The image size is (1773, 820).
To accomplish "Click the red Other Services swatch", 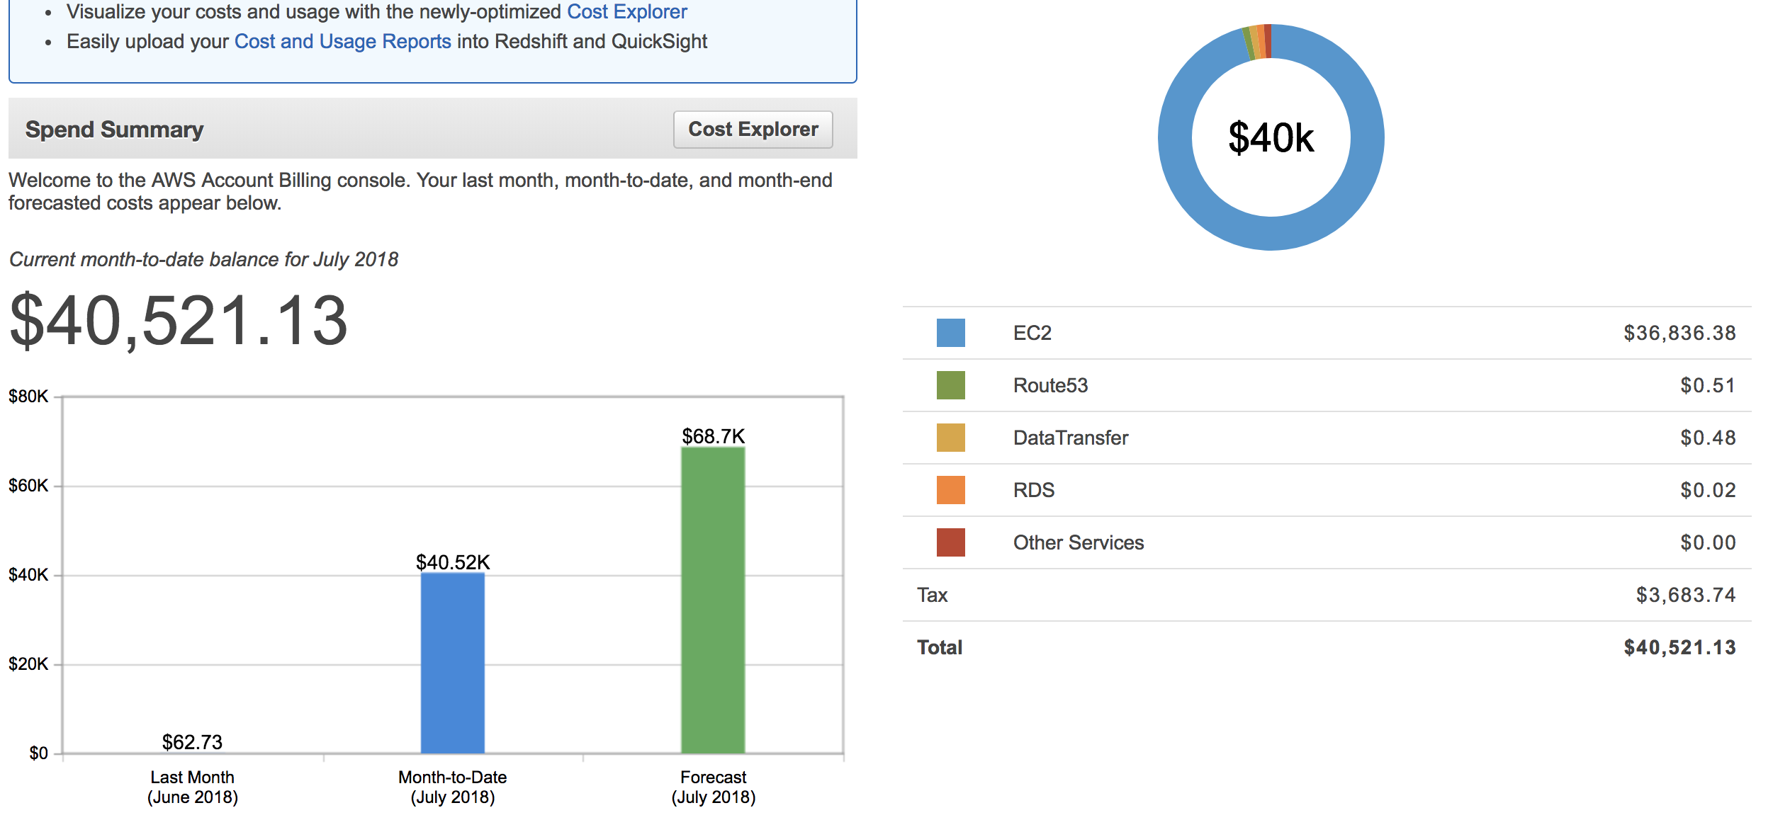I will click(x=950, y=542).
